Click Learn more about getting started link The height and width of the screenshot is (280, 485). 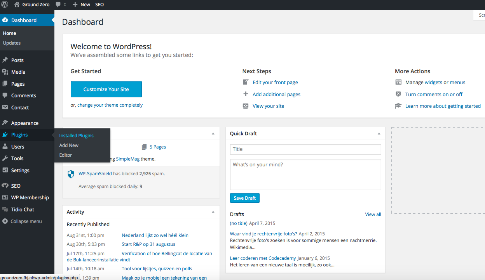(x=443, y=106)
